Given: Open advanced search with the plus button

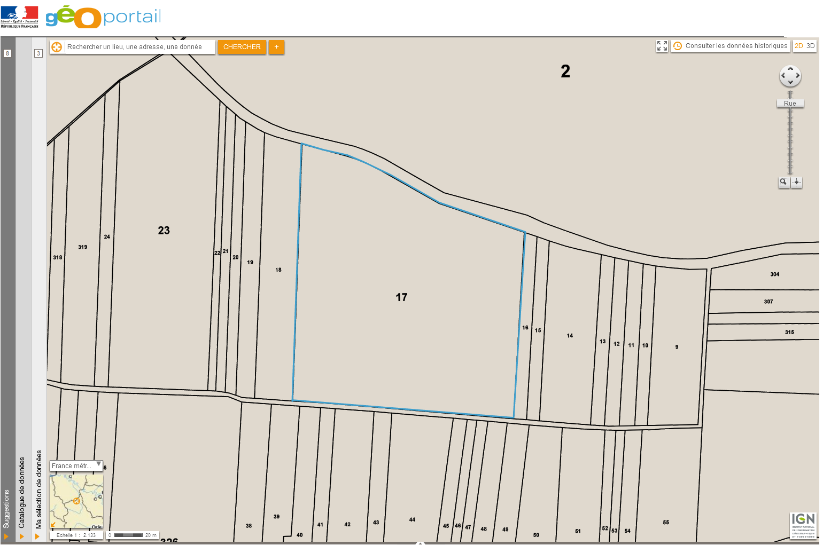Looking at the screenshot, I should (x=276, y=47).
